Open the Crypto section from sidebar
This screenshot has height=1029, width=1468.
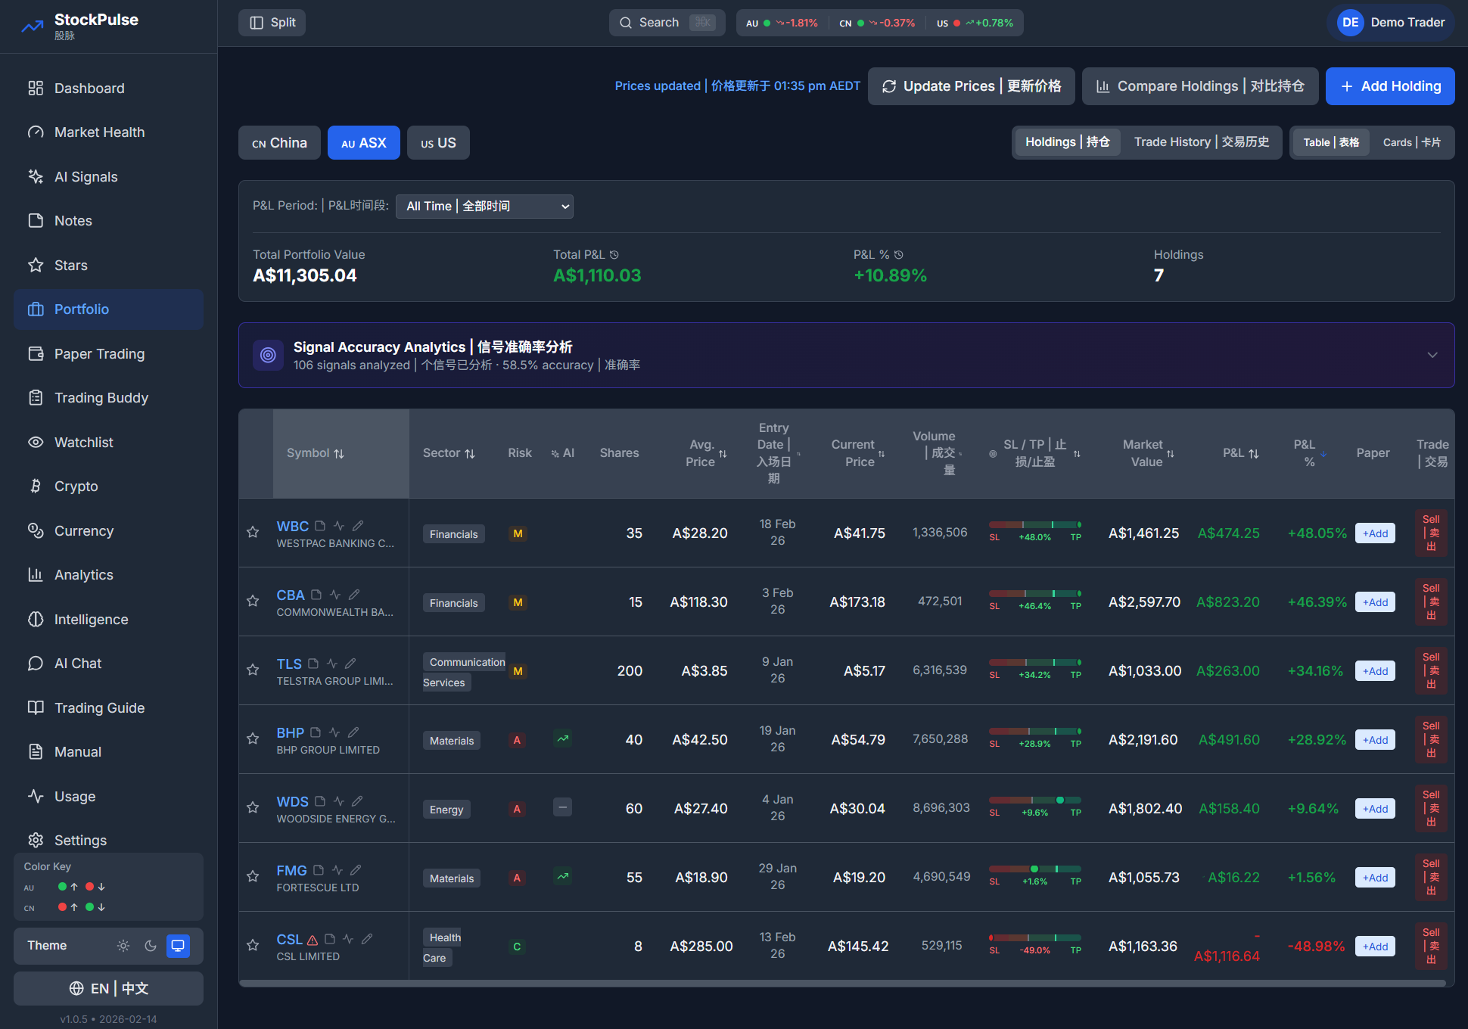76,486
